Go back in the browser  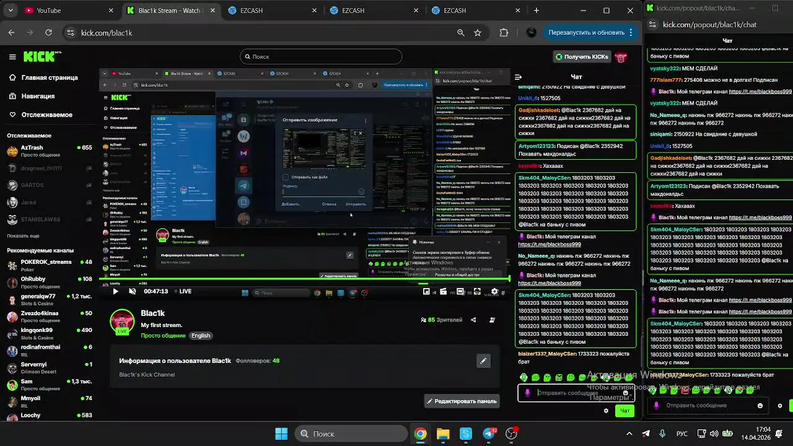(12, 33)
